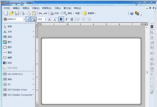The image size is (157, 107).
Task: Toggle underline formatting
Action: 72,19
